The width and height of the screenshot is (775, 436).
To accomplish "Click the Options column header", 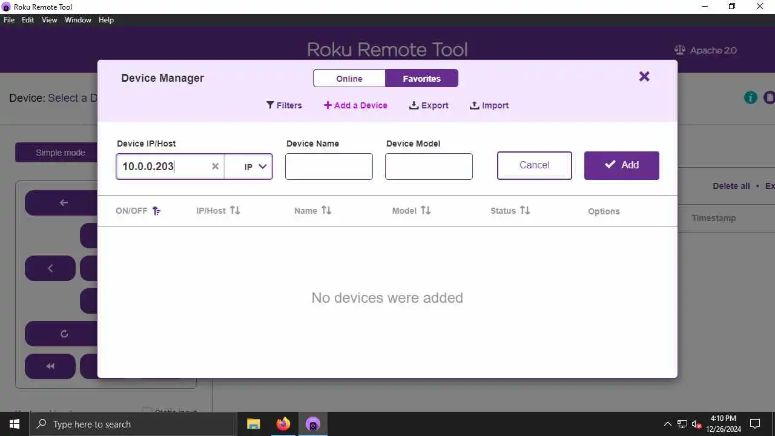I will tap(604, 211).
